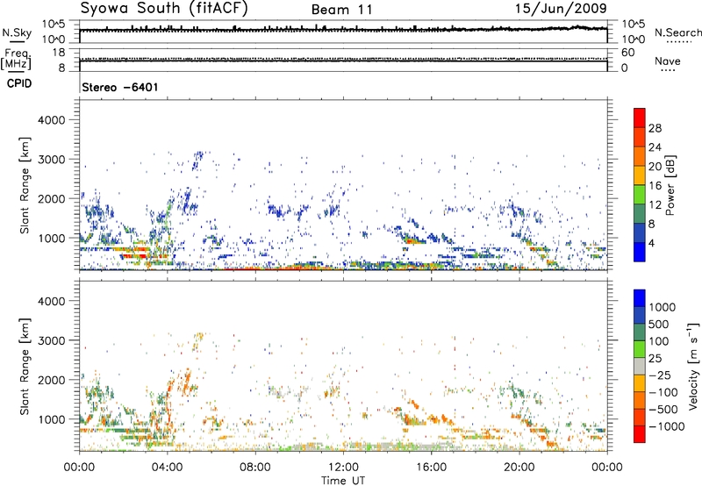Click the 'Time UT' axis label

pos(343,481)
